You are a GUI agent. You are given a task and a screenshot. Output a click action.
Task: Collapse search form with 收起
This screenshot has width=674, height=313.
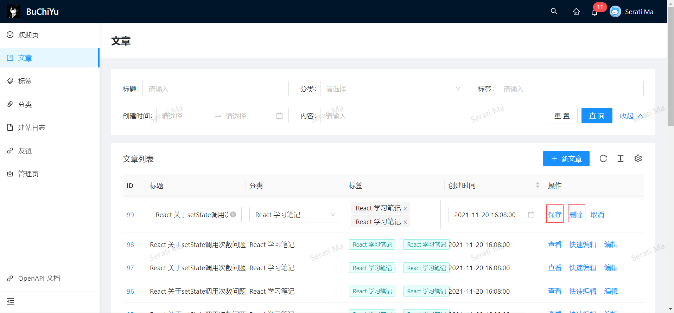[x=631, y=116]
